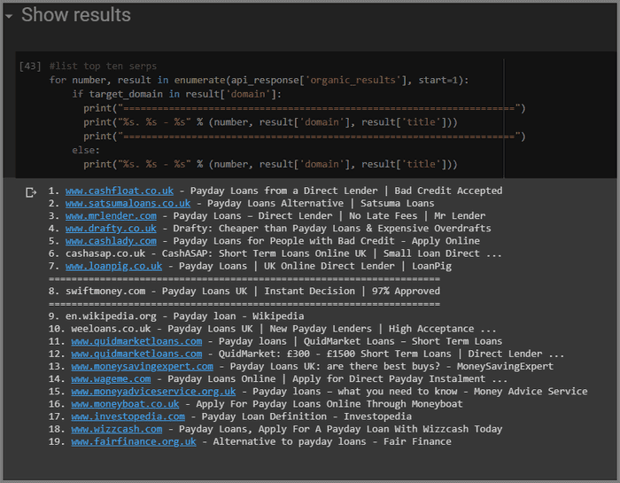Select the cell execution count [43]
Image resolution: width=620 pixels, height=483 pixels.
[30, 66]
